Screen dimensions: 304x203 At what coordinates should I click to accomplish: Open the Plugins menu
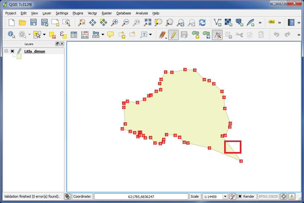click(78, 13)
